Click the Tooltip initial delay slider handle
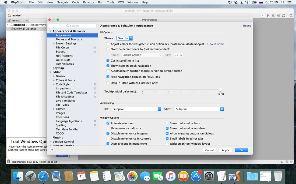The width and height of the screenshot is (296, 184). pyautogui.click(x=220, y=89)
